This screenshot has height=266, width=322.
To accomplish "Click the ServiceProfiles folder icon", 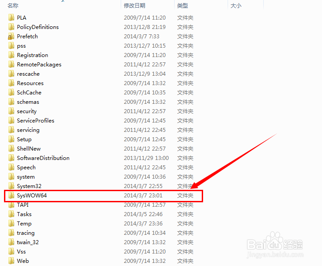I will 11,121.
